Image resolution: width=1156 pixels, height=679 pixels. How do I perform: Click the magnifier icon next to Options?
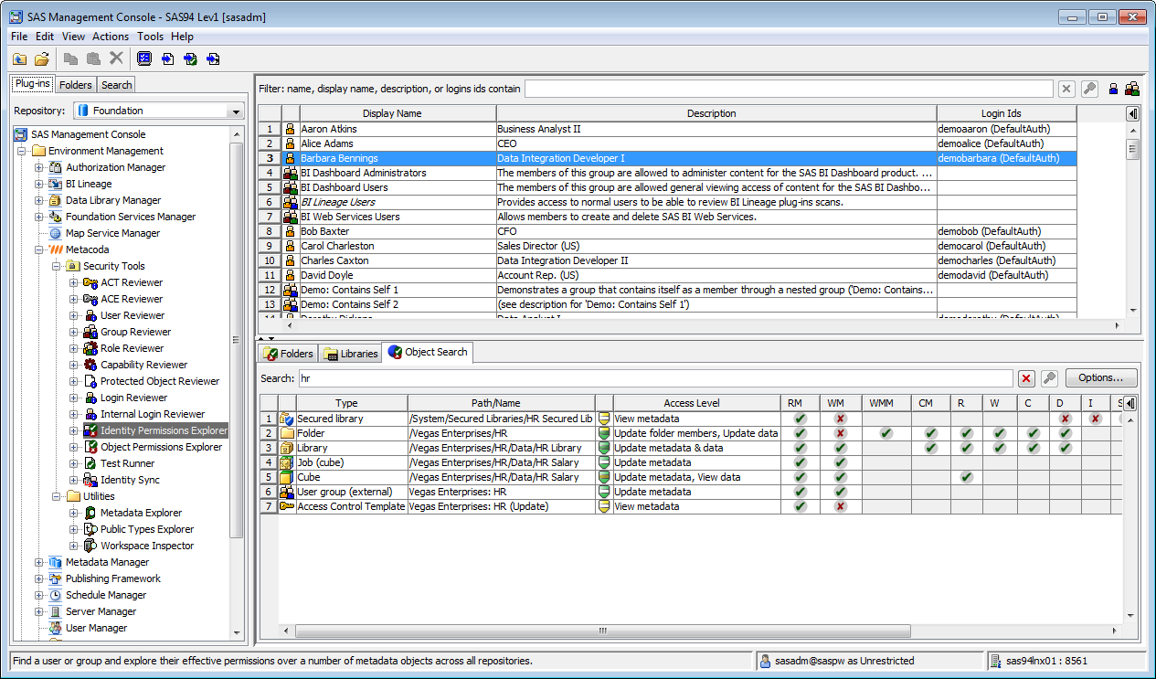[1049, 378]
